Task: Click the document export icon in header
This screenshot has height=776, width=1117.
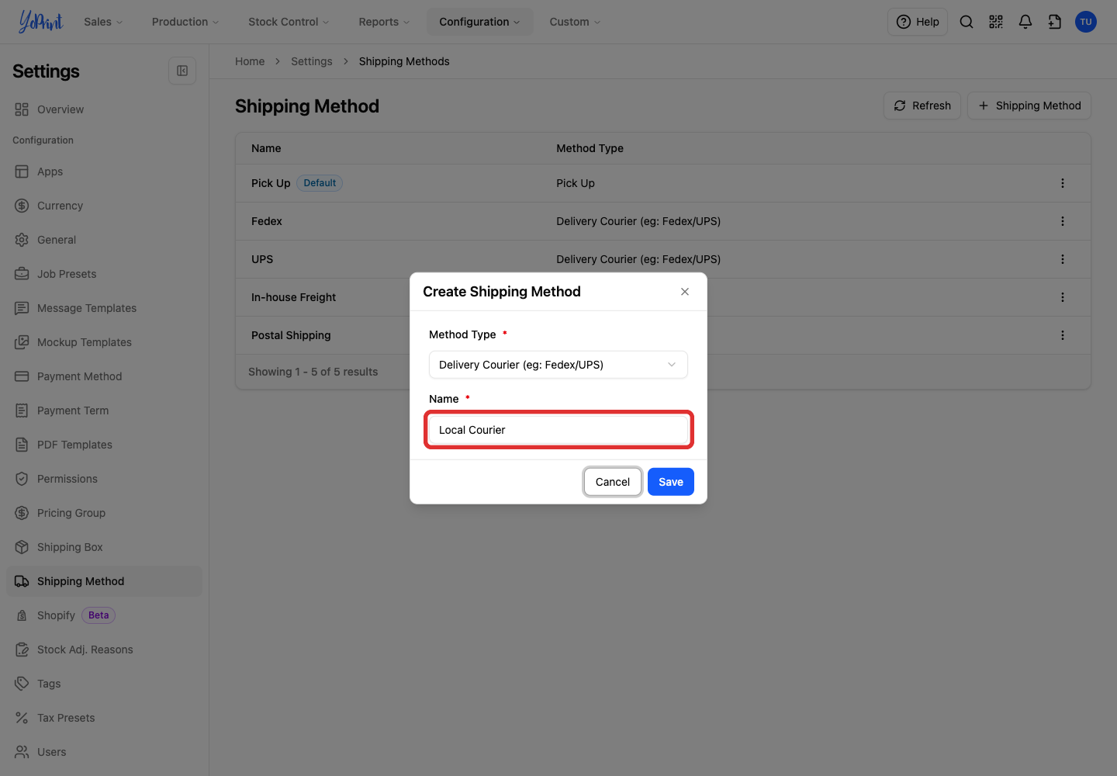Action: (1055, 22)
